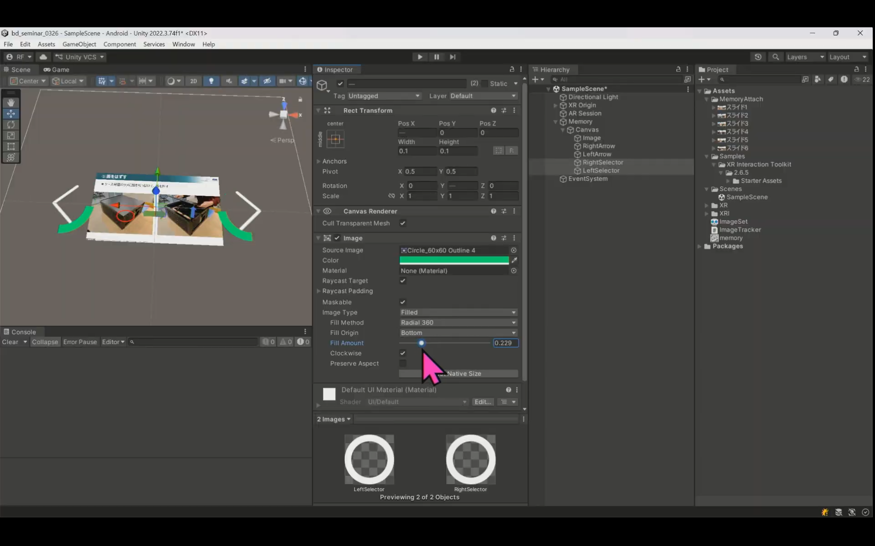Open the Image Type dropdown
Image resolution: width=875 pixels, height=546 pixels.
tap(458, 313)
